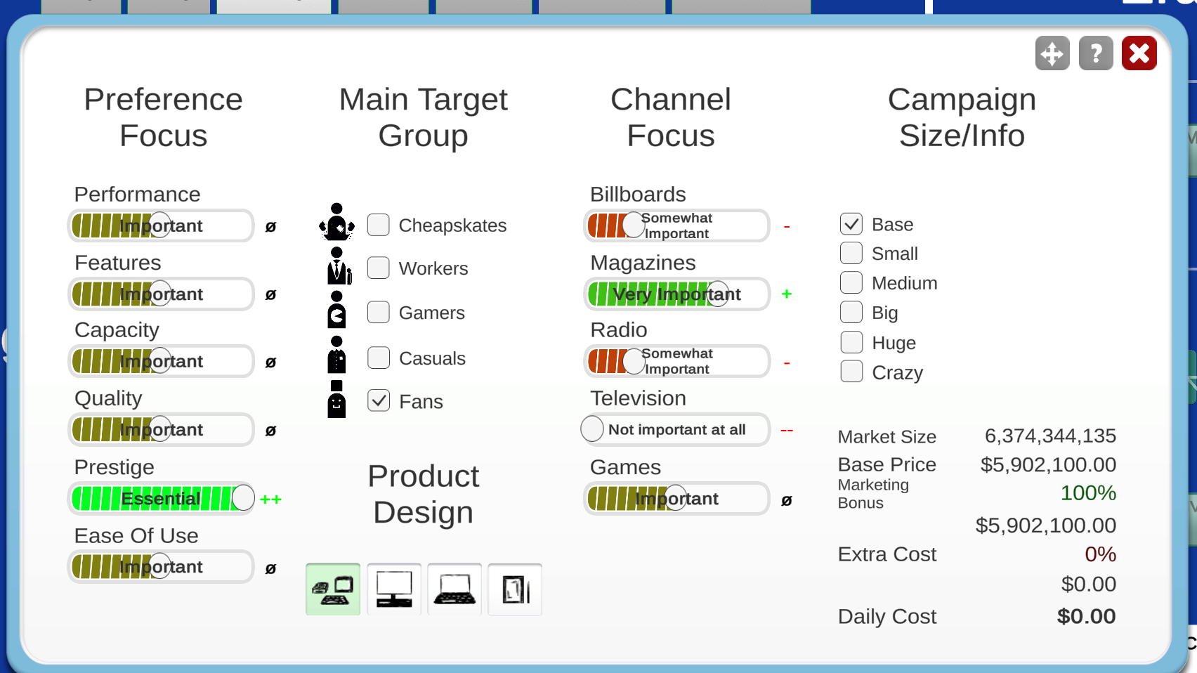Click the Fans person icon

pyautogui.click(x=336, y=399)
